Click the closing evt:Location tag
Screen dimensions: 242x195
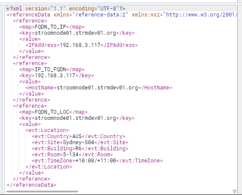pyautogui.click(x=49, y=167)
